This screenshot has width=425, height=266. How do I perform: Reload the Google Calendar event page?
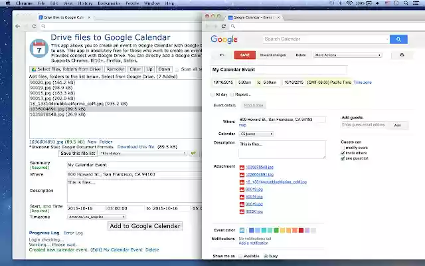[224, 27]
